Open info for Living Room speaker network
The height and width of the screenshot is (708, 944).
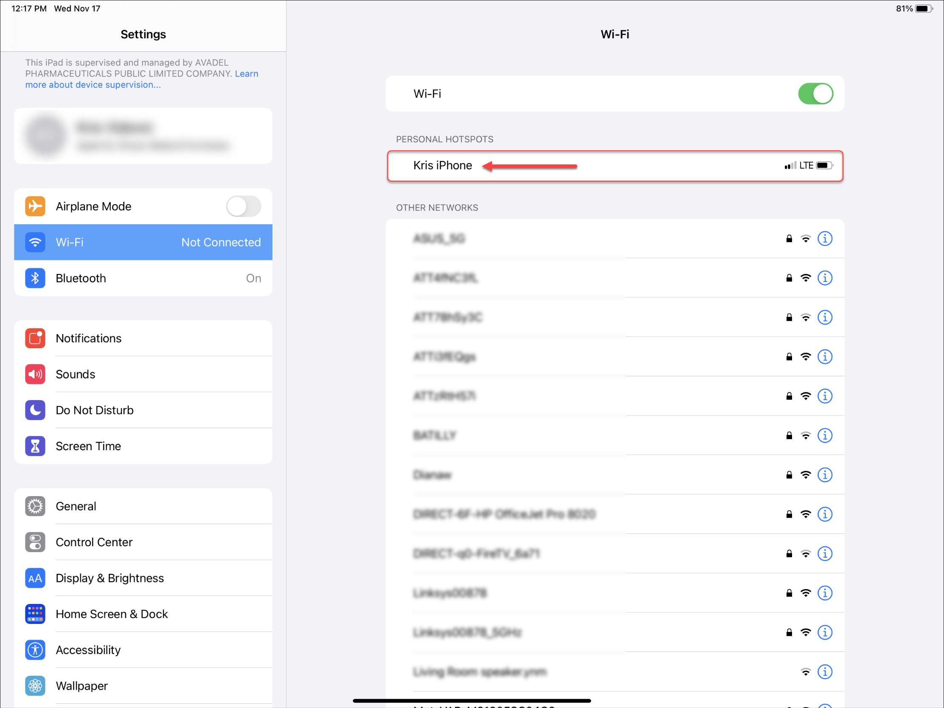pos(824,671)
